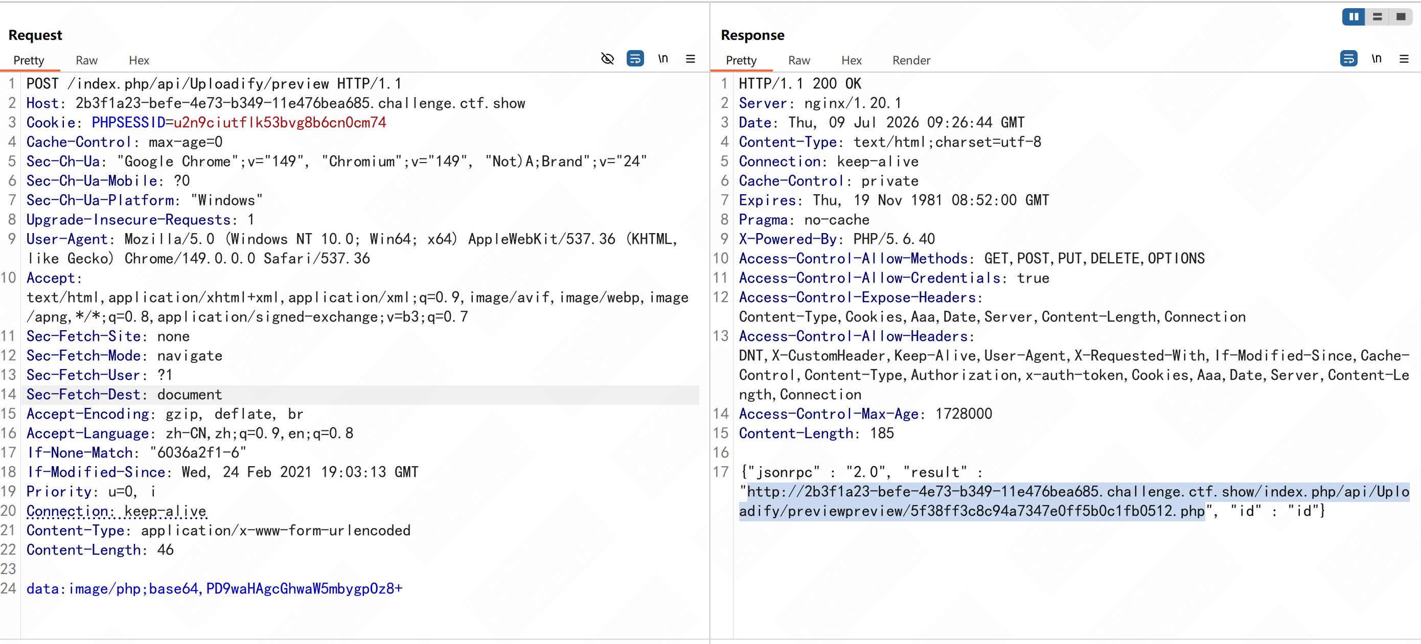Image resolution: width=1421 pixels, height=644 pixels.
Task: Click the Sec-Fetch-User header line
Action: point(100,375)
